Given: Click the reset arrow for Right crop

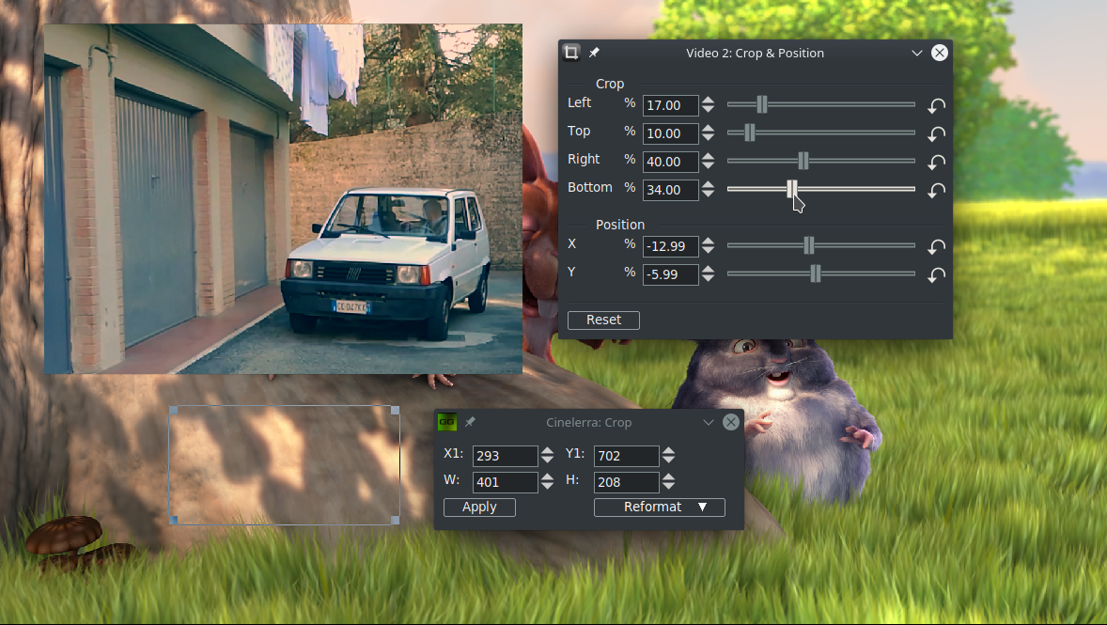Looking at the screenshot, I should pos(936,163).
